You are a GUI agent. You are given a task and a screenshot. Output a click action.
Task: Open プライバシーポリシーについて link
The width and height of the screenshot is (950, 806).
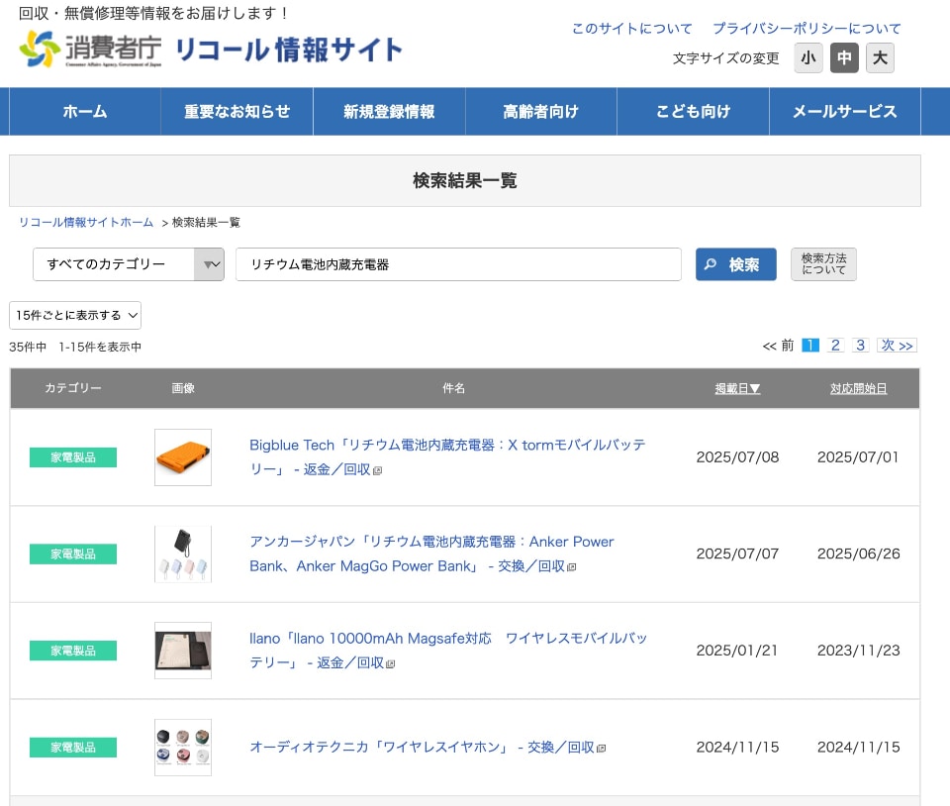pyautogui.click(x=807, y=29)
